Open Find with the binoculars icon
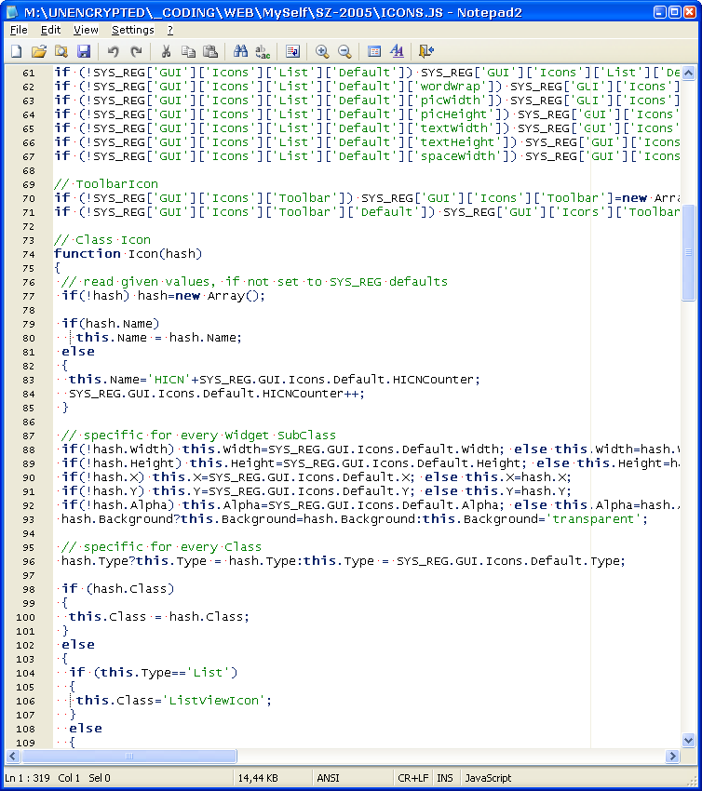Viewport: 702px width, 791px height. pos(240,51)
